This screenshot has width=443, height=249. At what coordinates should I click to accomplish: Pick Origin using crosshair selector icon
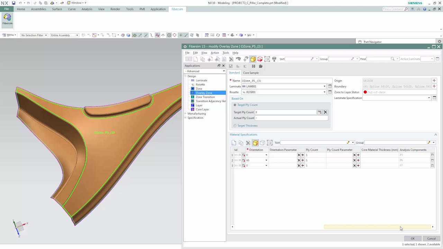[x=434, y=81]
